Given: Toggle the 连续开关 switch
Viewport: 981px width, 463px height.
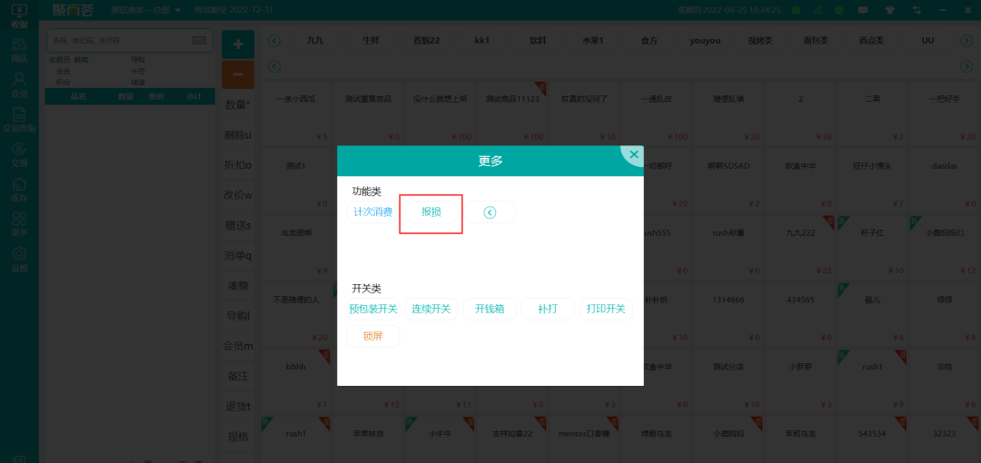Looking at the screenshot, I should pos(431,309).
